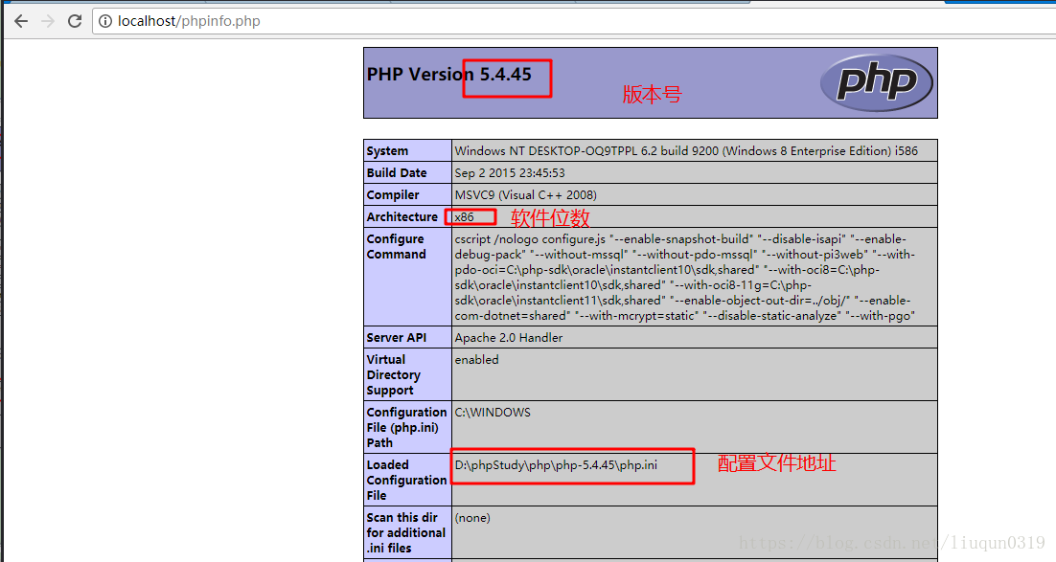Select the Architecture label cell
This screenshot has width=1056, height=562.
[407, 216]
